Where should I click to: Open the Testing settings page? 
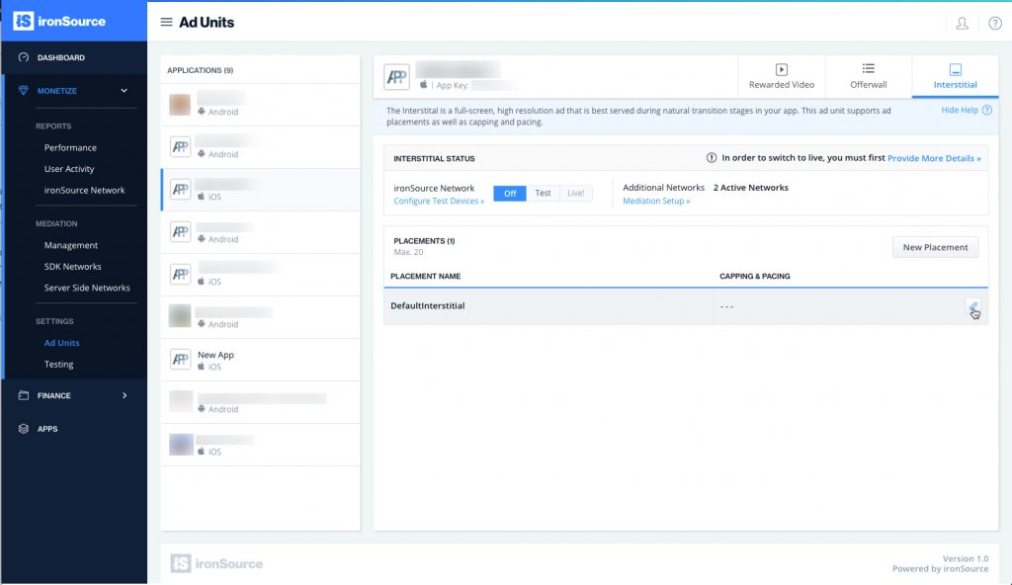click(x=58, y=364)
